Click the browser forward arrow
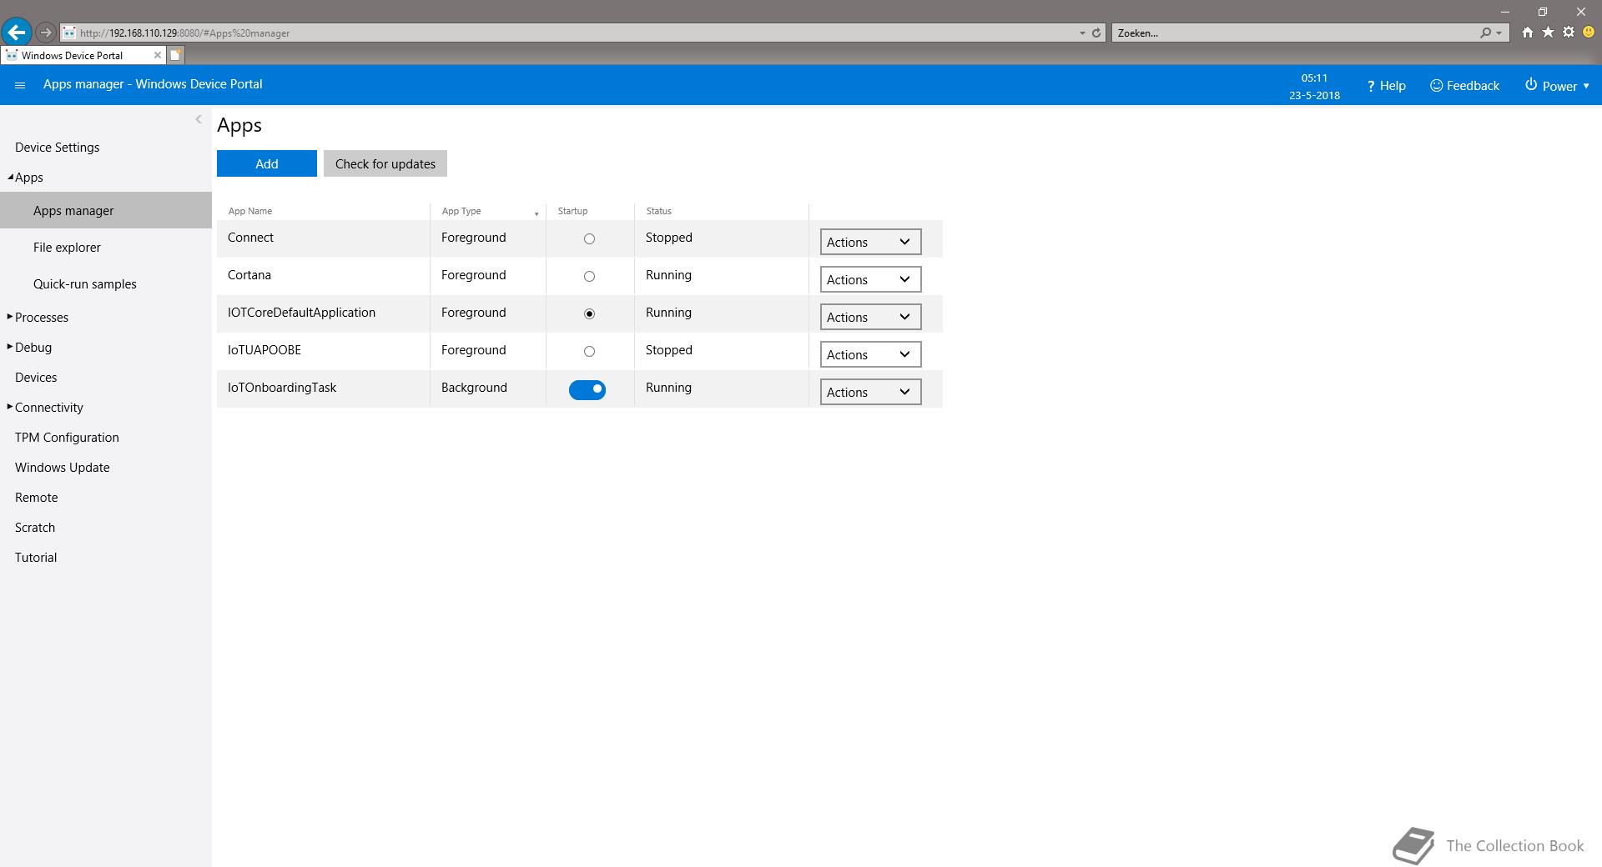 (46, 33)
